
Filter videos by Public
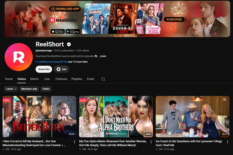coord(46,89)
